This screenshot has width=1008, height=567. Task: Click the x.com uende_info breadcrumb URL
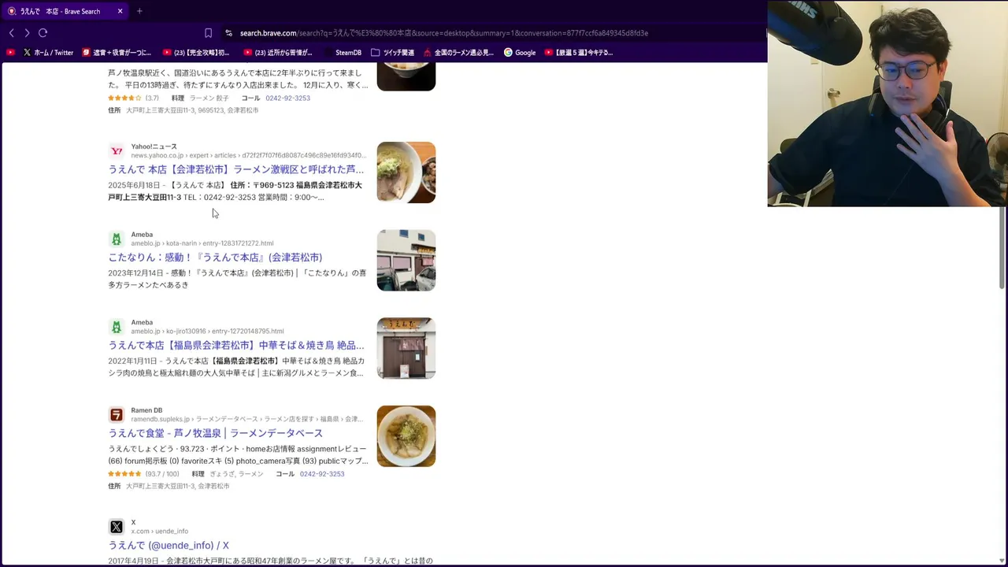[x=160, y=532]
